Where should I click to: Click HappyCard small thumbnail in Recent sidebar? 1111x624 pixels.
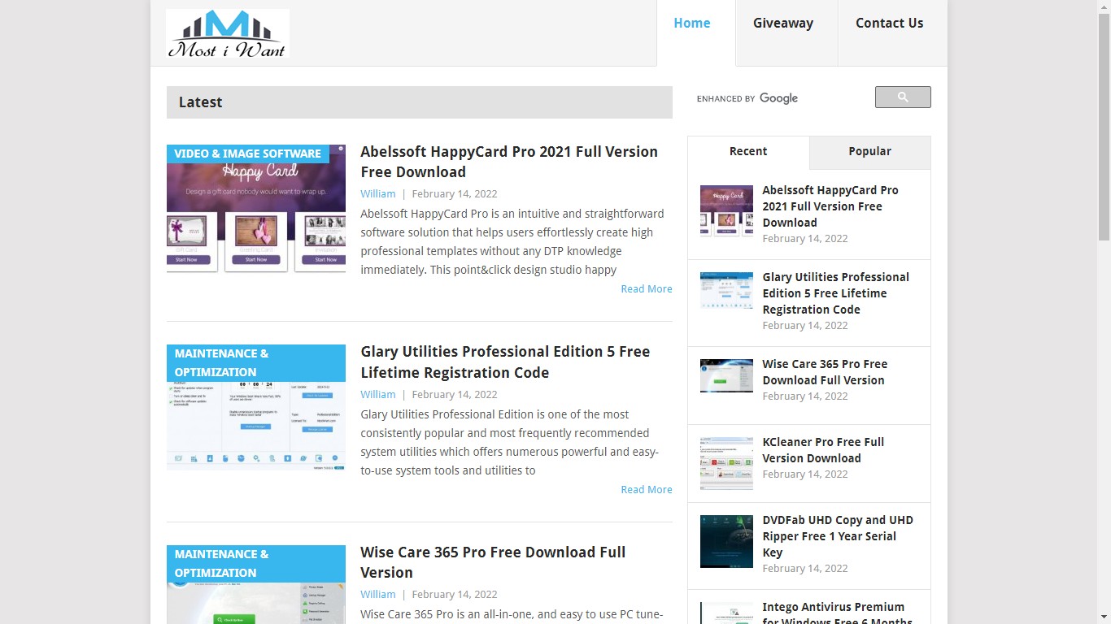click(x=726, y=211)
